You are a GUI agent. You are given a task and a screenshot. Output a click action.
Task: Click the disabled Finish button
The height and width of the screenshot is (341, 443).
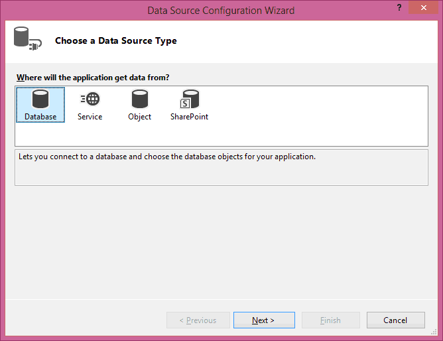pyautogui.click(x=331, y=320)
